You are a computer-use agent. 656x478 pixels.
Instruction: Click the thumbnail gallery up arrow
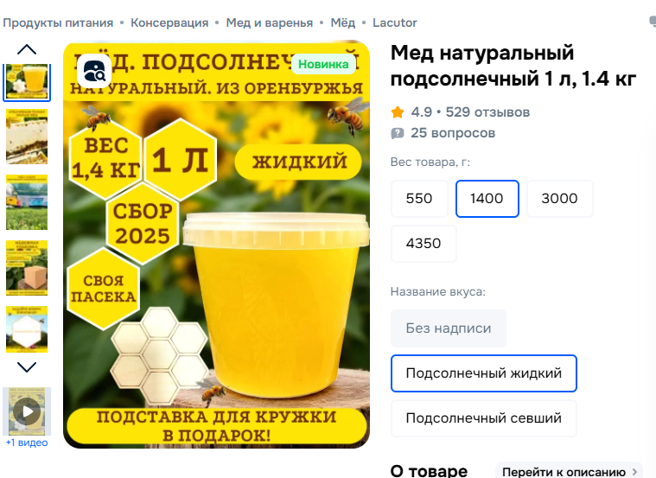click(27, 49)
